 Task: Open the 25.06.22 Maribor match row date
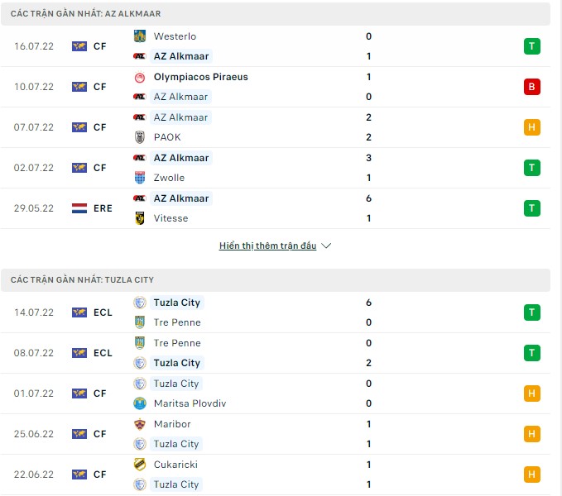pyautogui.click(x=34, y=434)
